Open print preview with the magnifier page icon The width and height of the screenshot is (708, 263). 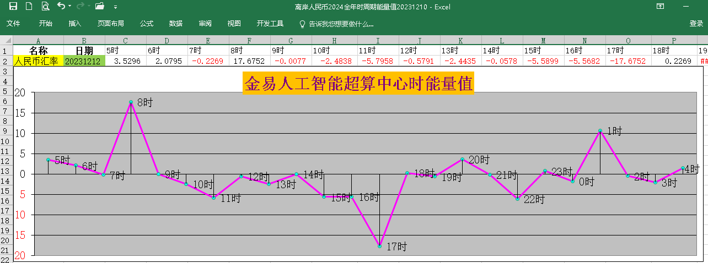click(x=45, y=7)
